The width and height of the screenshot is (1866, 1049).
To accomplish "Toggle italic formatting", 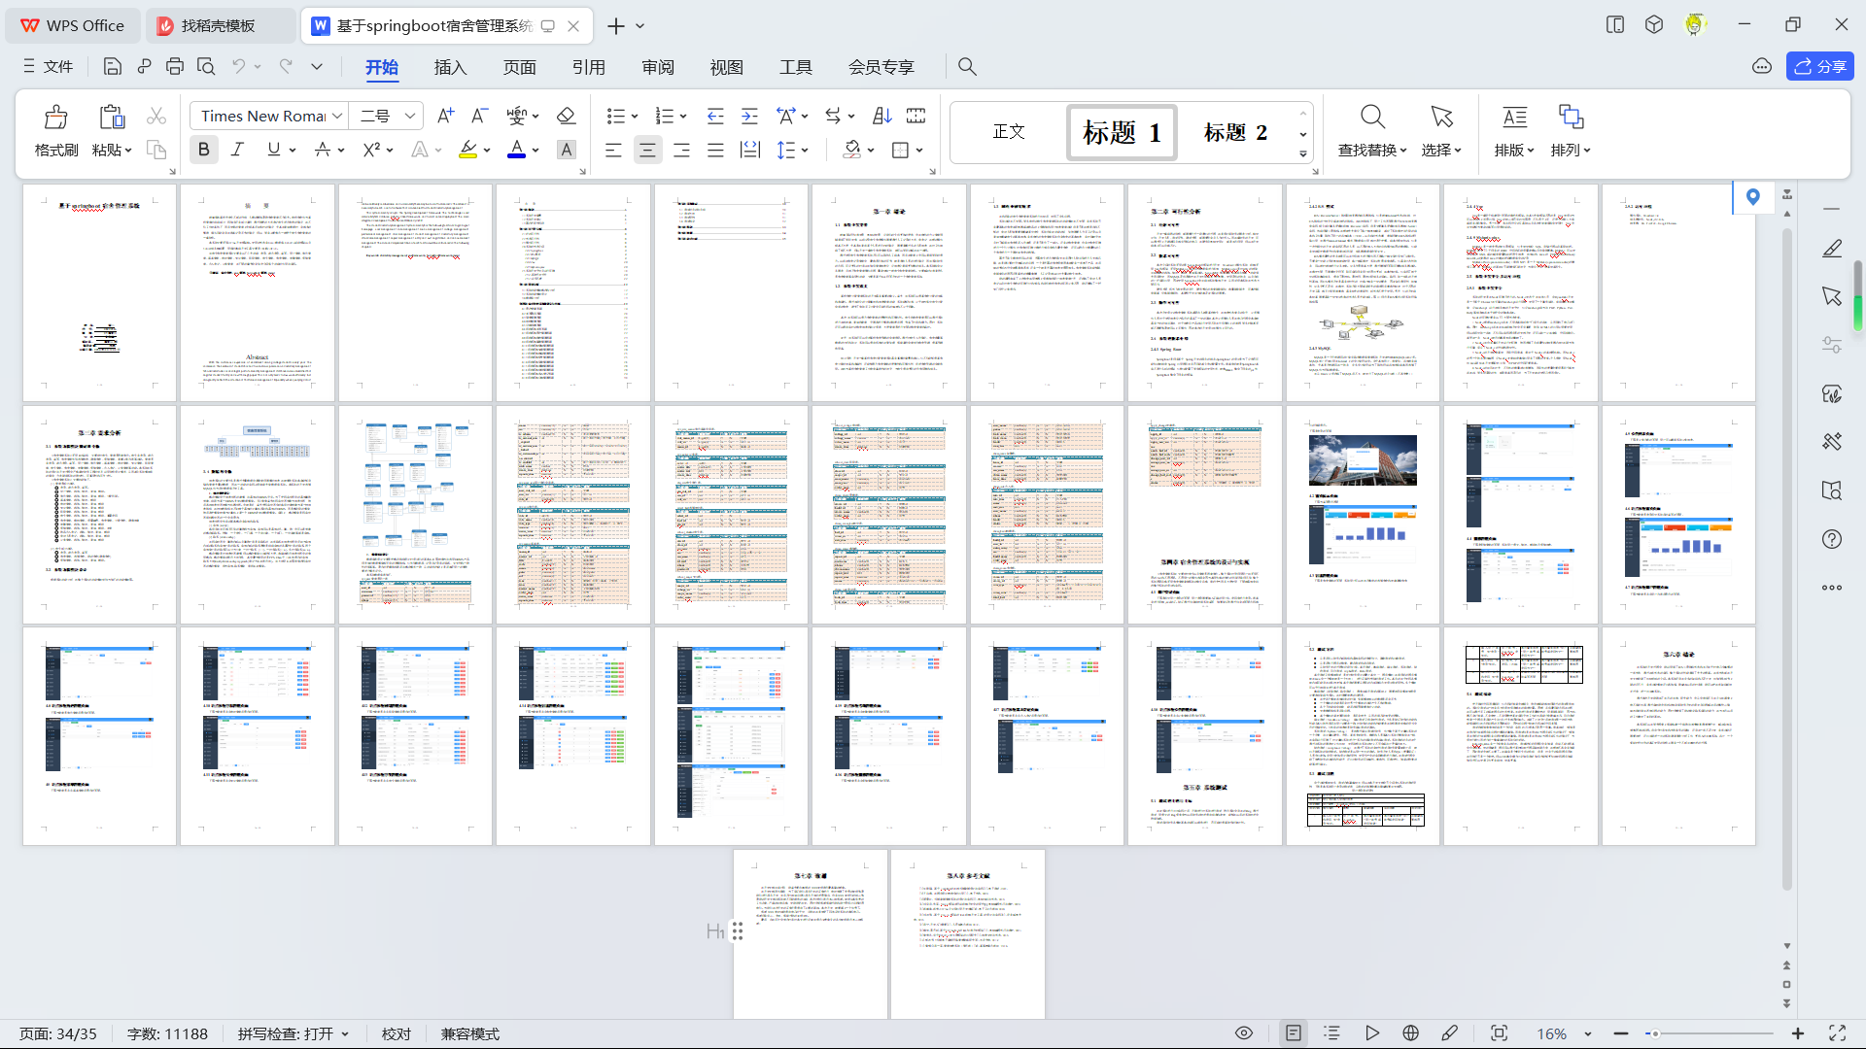I will click(237, 150).
